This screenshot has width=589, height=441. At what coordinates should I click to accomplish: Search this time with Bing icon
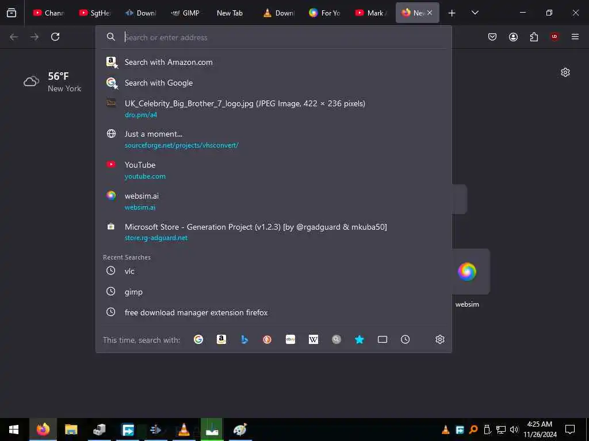[244, 339]
